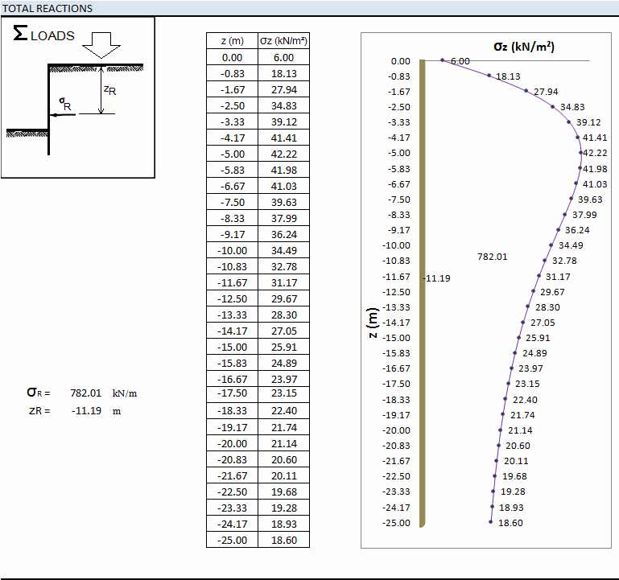Select chart data label 39.12

pyautogui.click(x=588, y=122)
